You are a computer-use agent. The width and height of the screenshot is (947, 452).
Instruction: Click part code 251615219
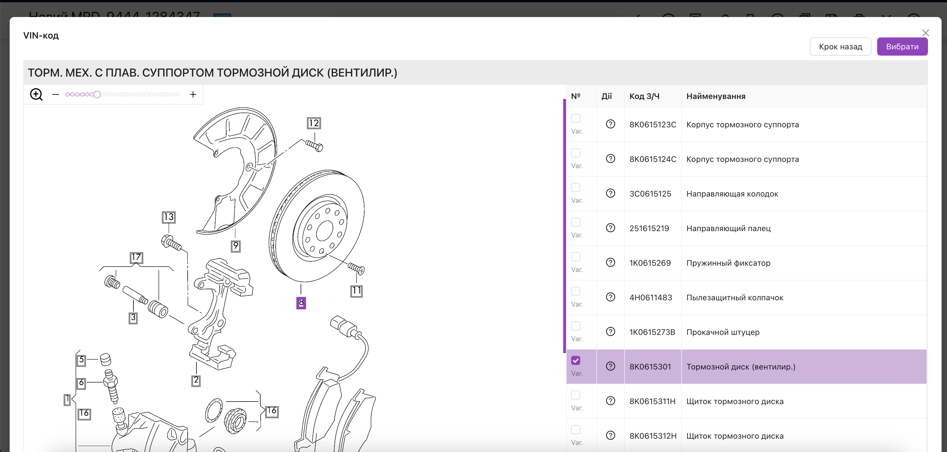(649, 228)
